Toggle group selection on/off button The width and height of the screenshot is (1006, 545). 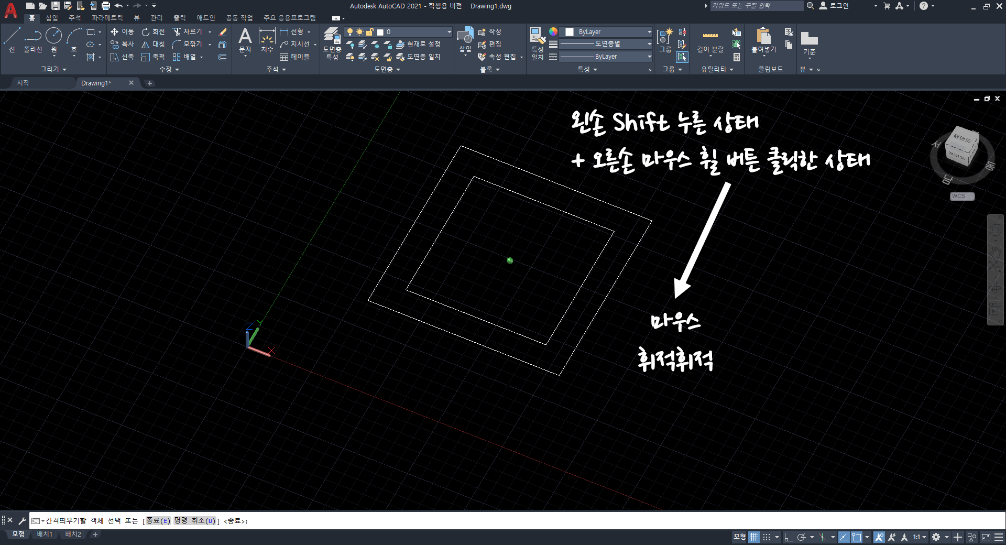(x=682, y=57)
